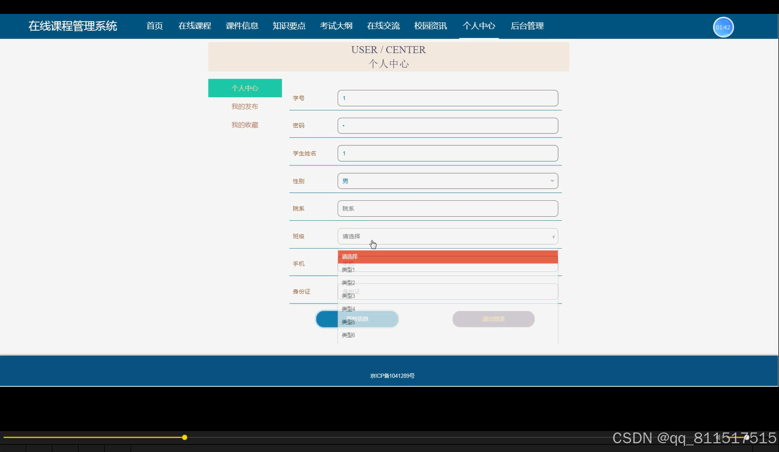Choose 类型2 from the 班级 list

pyautogui.click(x=448, y=282)
